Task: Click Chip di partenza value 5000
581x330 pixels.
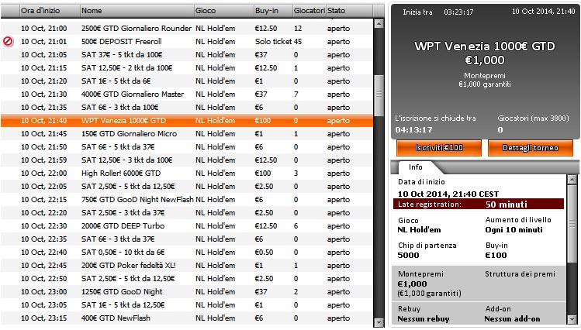Action: [x=408, y=256]
